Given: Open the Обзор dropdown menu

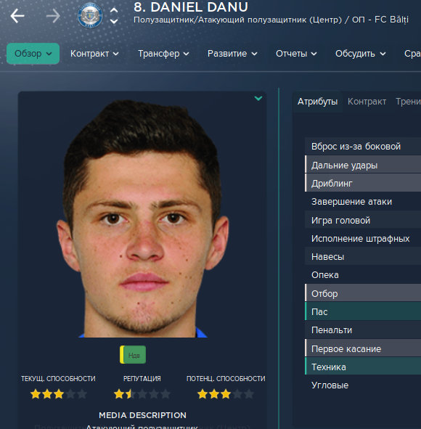Looking at the screenshot, I should point(33,54).
